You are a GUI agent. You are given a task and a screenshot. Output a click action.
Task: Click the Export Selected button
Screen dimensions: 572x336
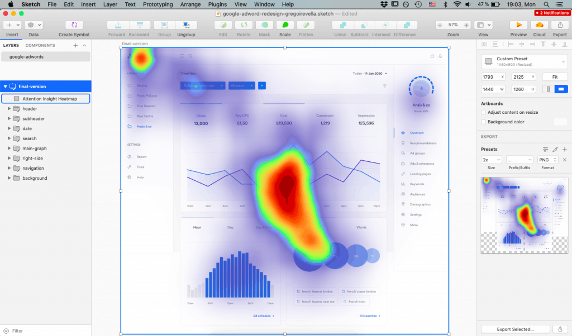515,329
